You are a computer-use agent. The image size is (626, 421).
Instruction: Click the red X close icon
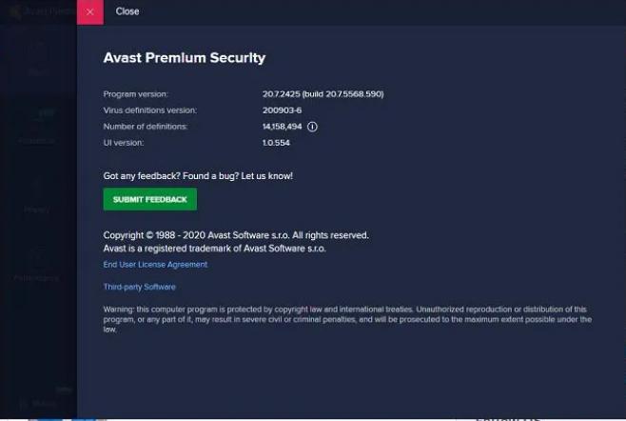90,11
